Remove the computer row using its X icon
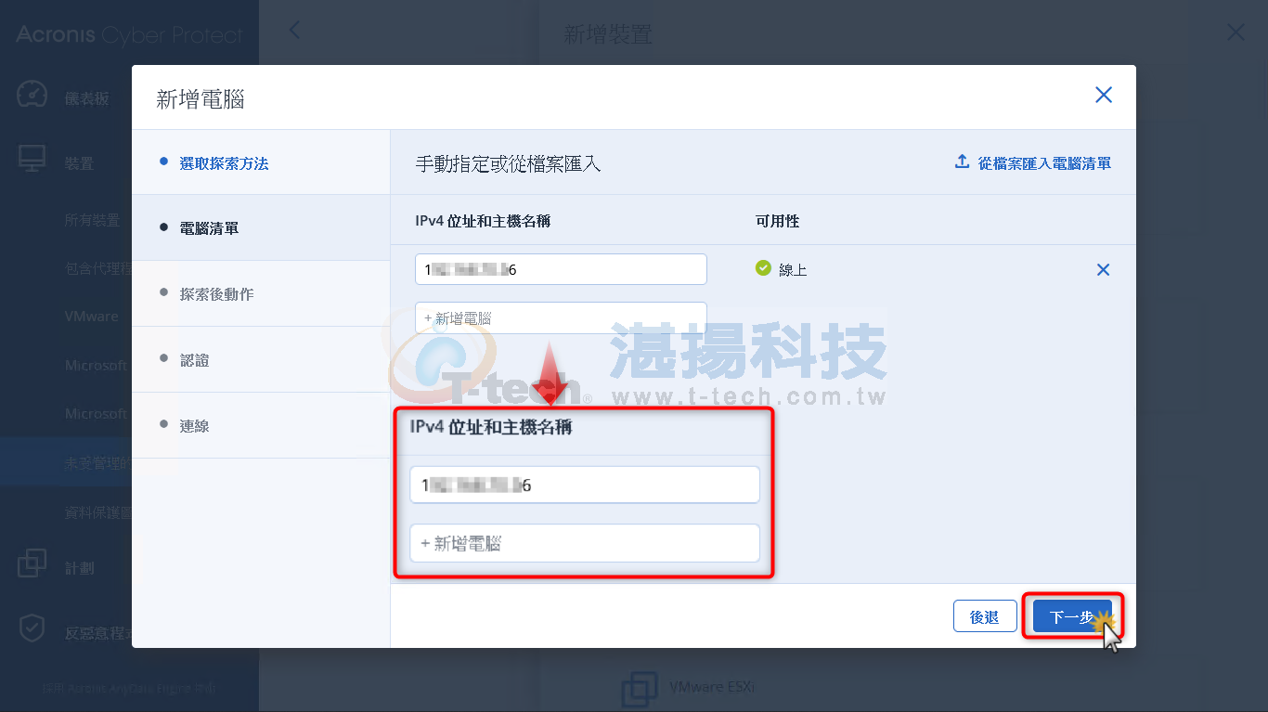Screen dimensions: 1268x712 [1104, 269]
